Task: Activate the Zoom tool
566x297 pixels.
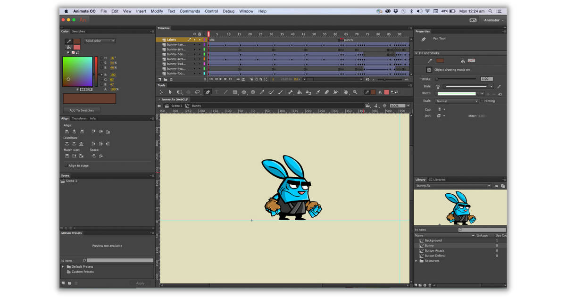Action: coord(355,92)
